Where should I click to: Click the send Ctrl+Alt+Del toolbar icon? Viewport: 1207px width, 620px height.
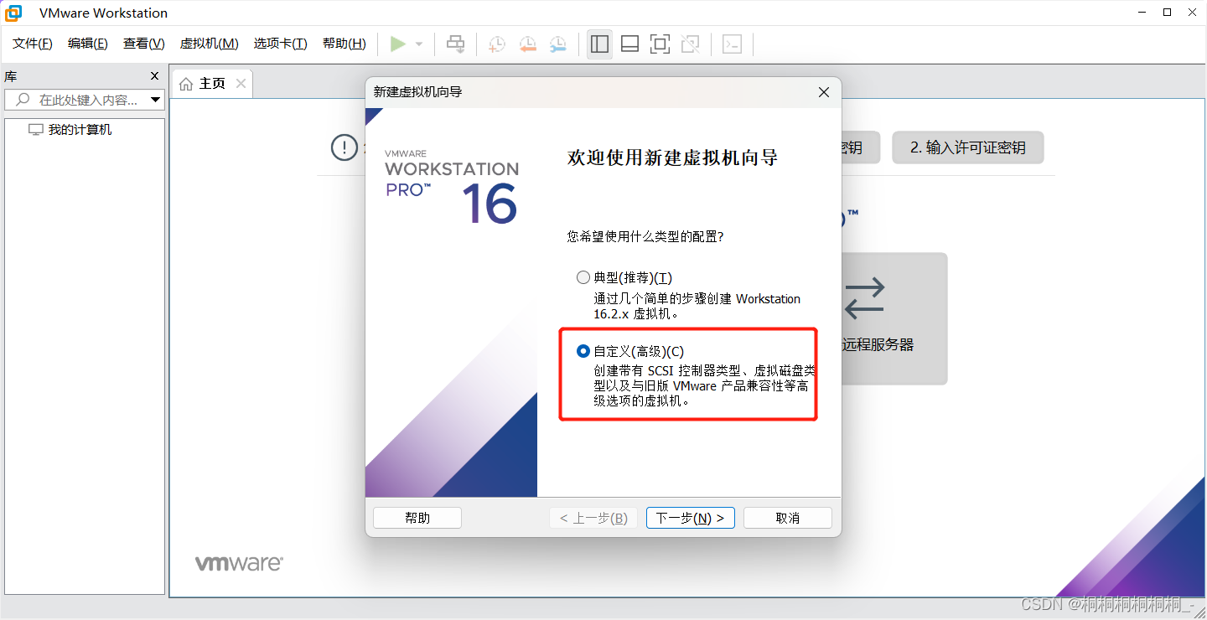[x=455, y=44]
